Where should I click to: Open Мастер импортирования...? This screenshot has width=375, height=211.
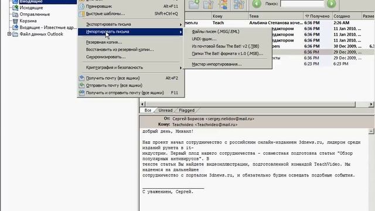click(228, 64)
